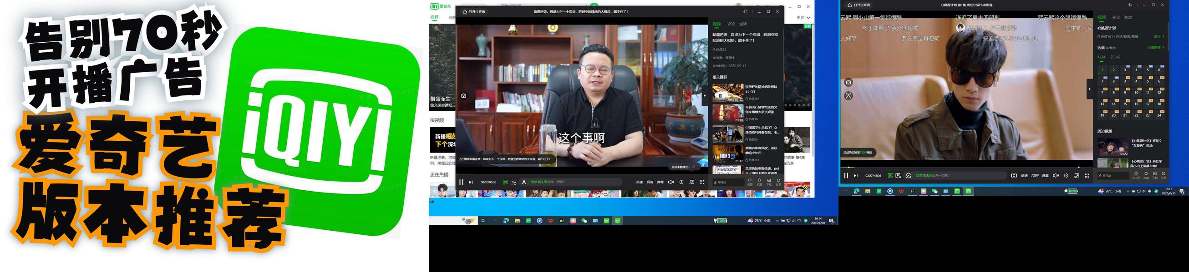
Task: Mute volume in the left player
Action: [671, 182]
